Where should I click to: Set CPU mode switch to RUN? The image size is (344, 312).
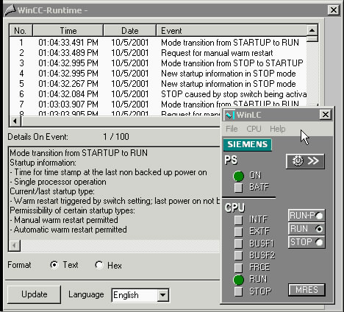click(307, 229)
